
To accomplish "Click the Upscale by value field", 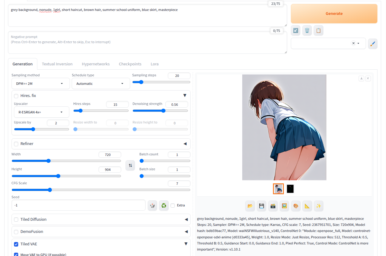I will point(58,123).
